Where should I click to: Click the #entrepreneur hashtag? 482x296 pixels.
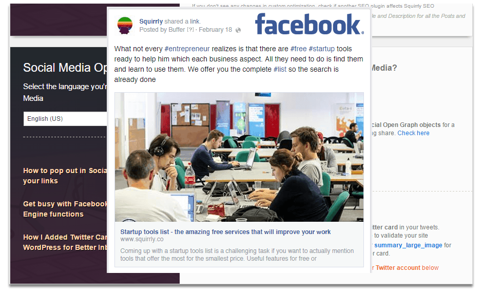[x=187, y=49]
